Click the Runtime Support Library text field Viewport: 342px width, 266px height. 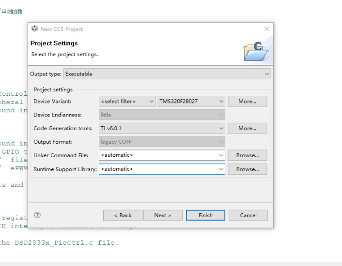(158, 169)
